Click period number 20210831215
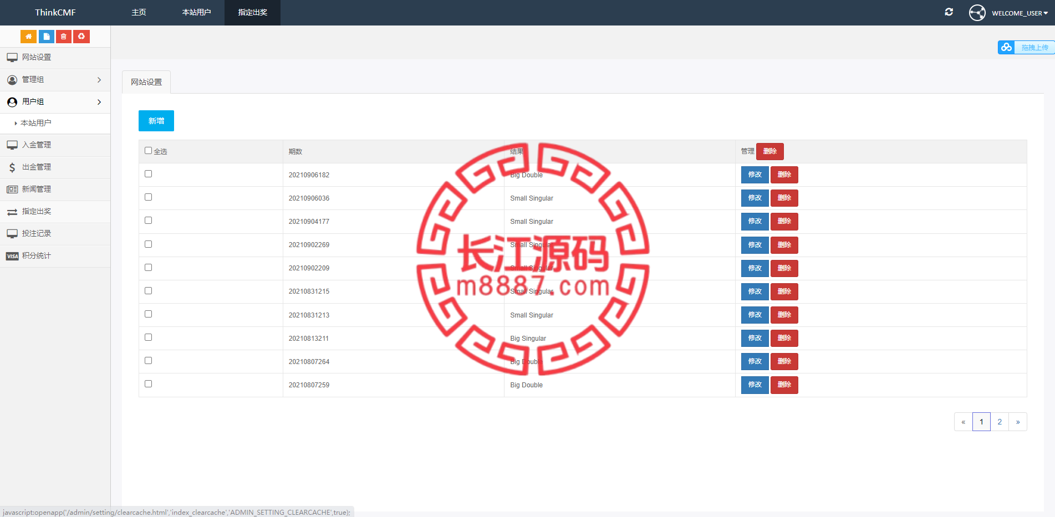Viewport: 1055px width, 517px height. pyautogui.click(x=309, y=291)
